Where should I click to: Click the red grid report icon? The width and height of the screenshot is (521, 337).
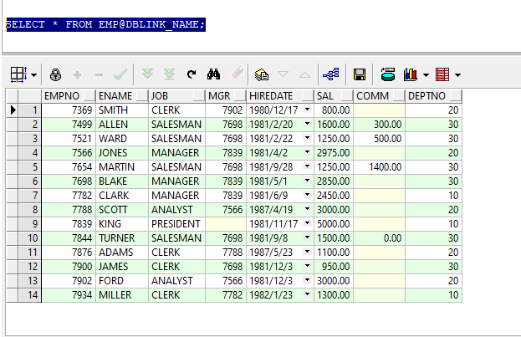pyautogui.click(x=442, y=74)
